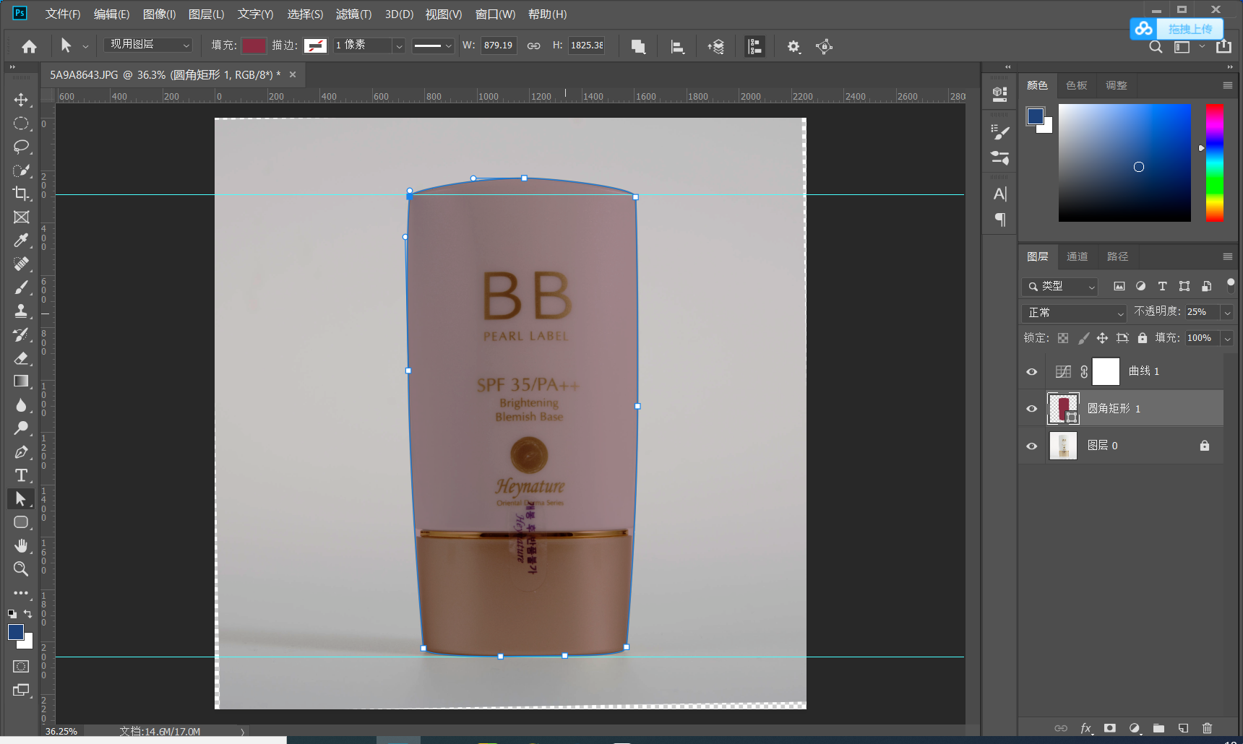The image size is (1243, 744).
Task: Open the 图像(I) menu
Action: tap(159, 14)
